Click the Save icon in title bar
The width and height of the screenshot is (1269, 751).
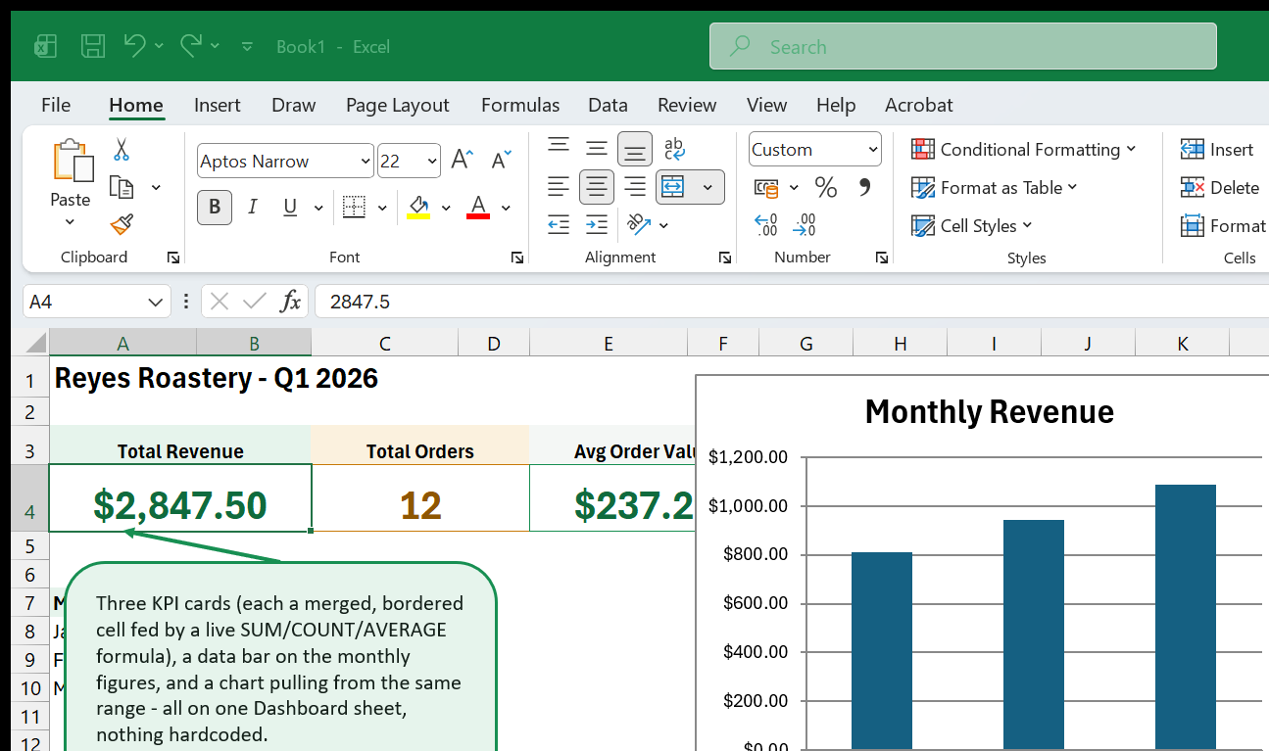click(93, 46)
